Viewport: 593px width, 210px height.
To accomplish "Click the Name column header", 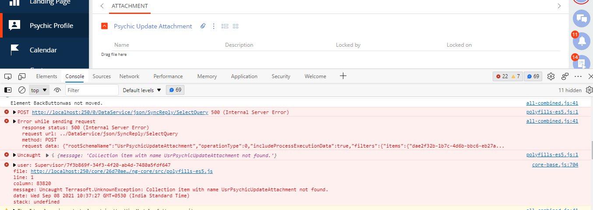I will pyautogui.click(x=122, y=45).
